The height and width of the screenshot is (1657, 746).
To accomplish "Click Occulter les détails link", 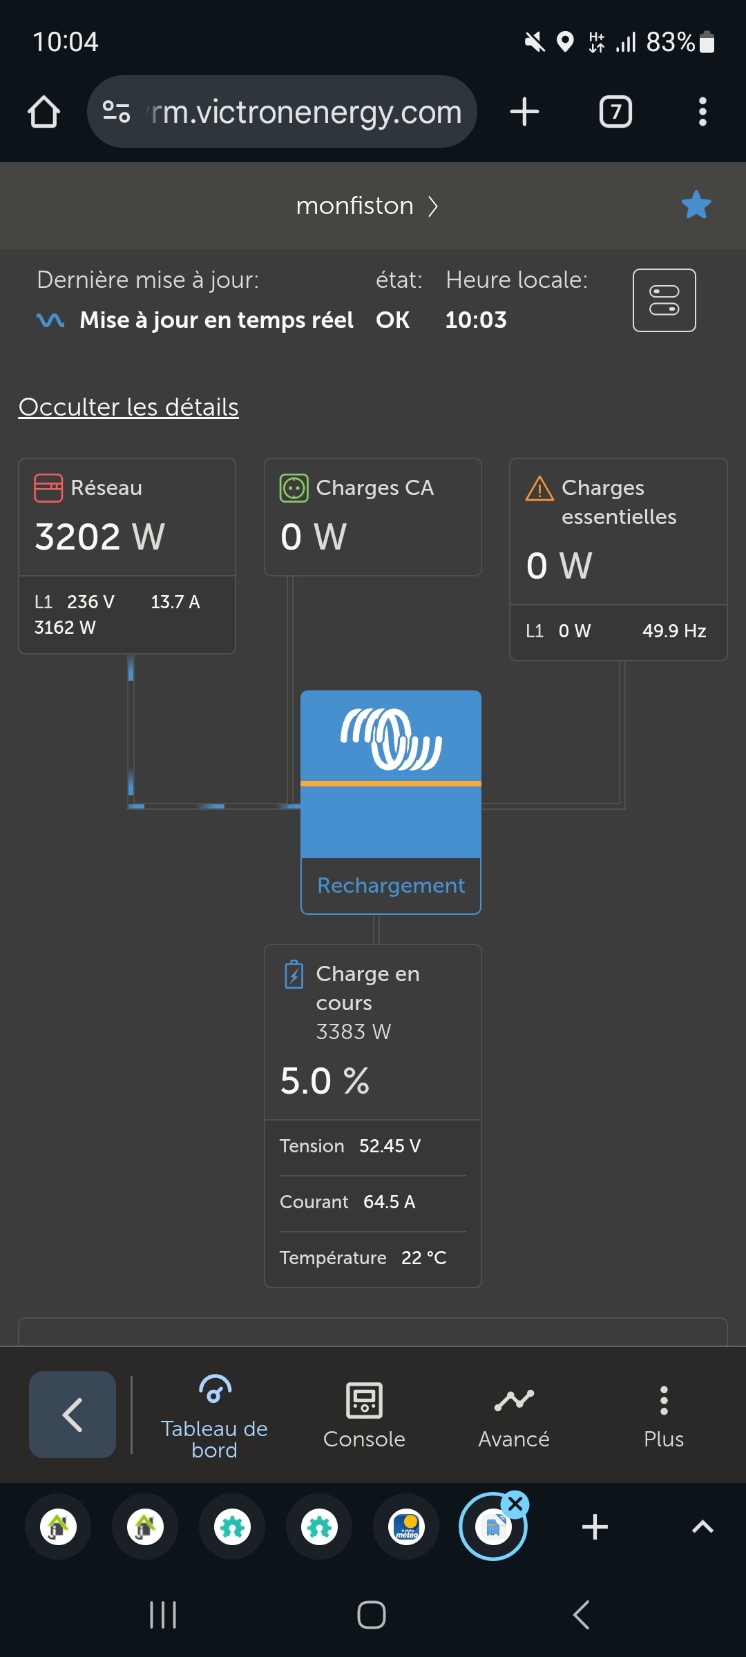I will [128, 407].
